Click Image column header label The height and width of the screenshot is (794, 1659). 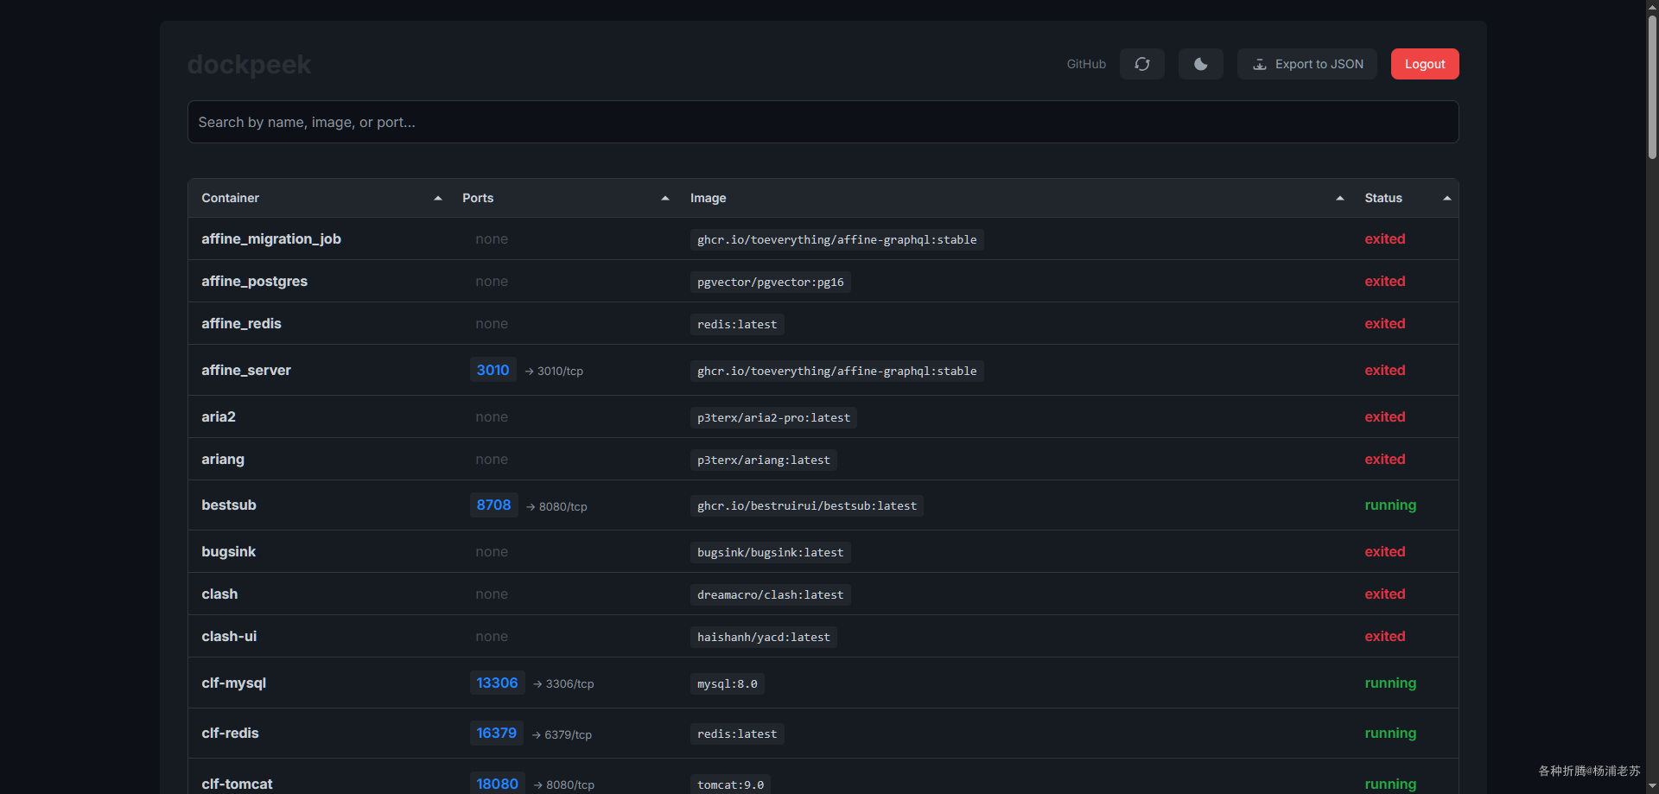(708, 198)
